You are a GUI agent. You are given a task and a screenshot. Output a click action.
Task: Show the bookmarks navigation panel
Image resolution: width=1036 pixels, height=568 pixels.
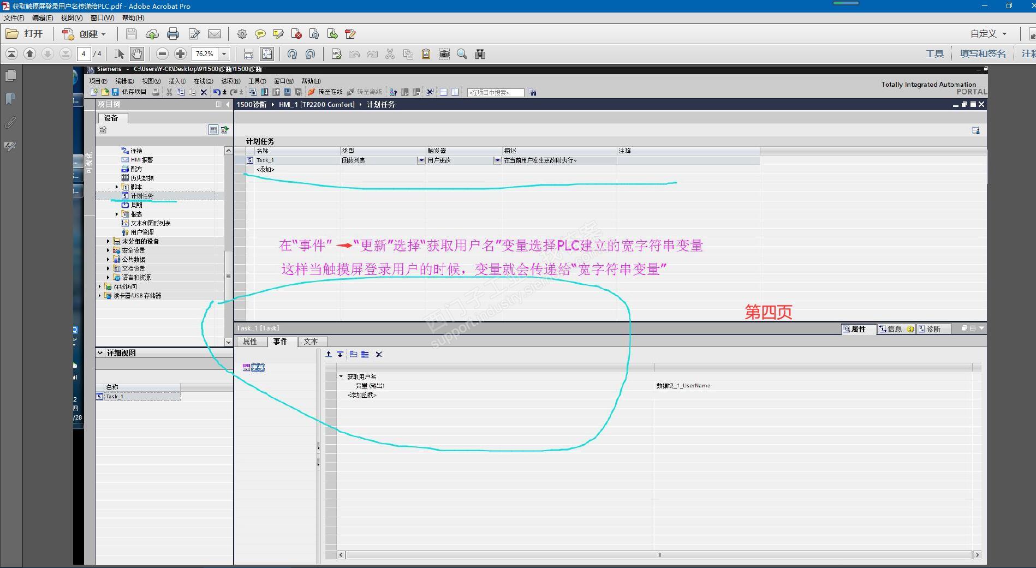(10, 99)
